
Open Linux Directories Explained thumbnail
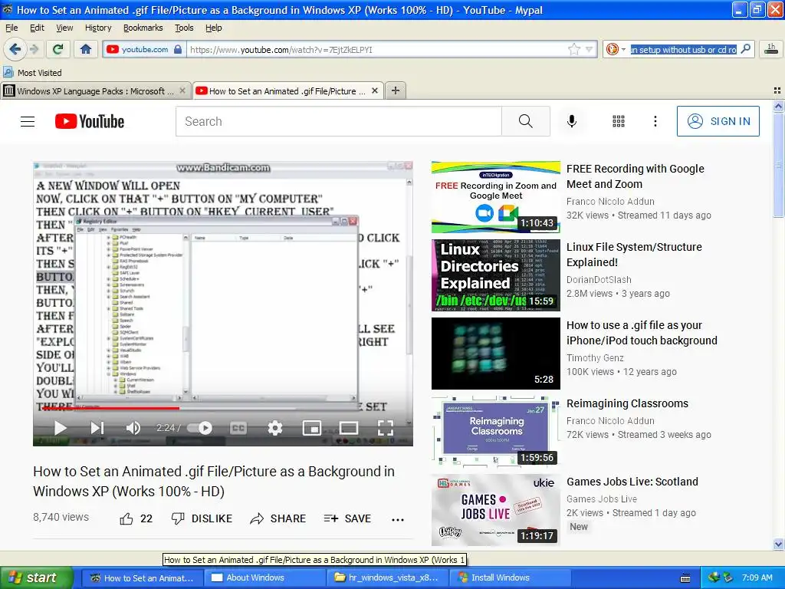[496, 275]
